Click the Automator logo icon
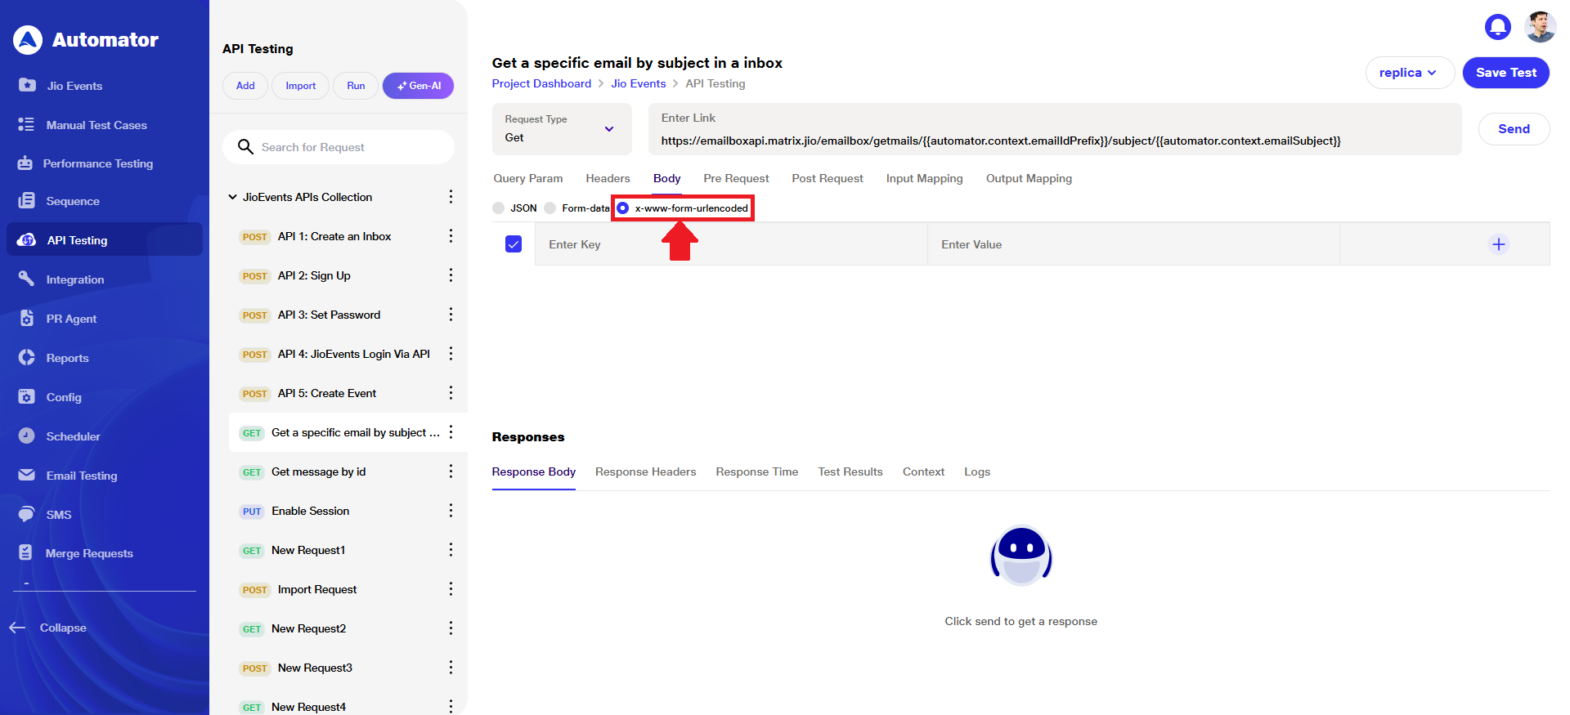1570x715 pixels. click(x=28, y=39)
